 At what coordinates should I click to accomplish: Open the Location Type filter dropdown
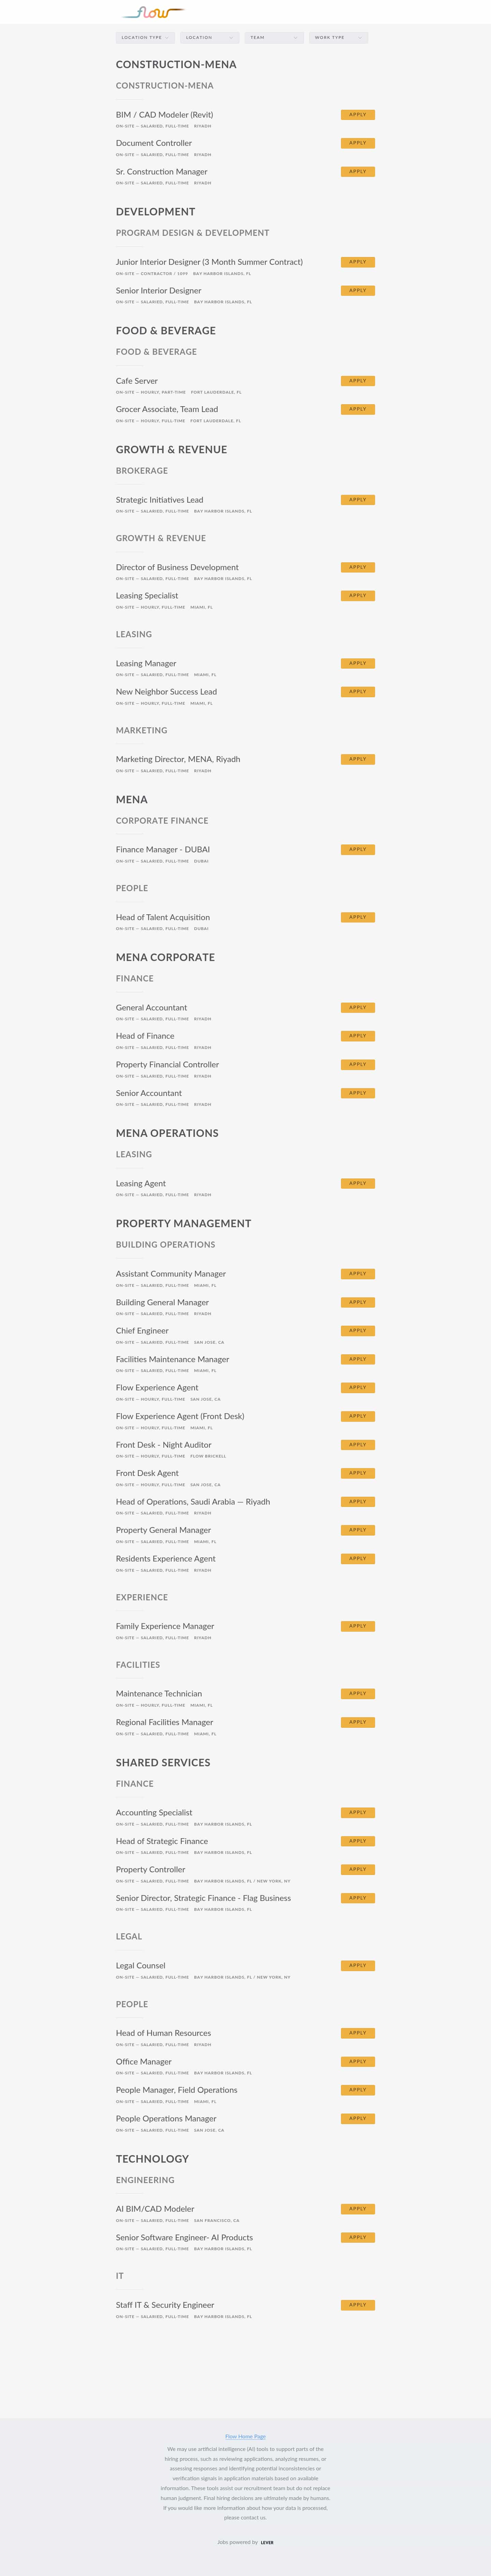tap(145, 37)
